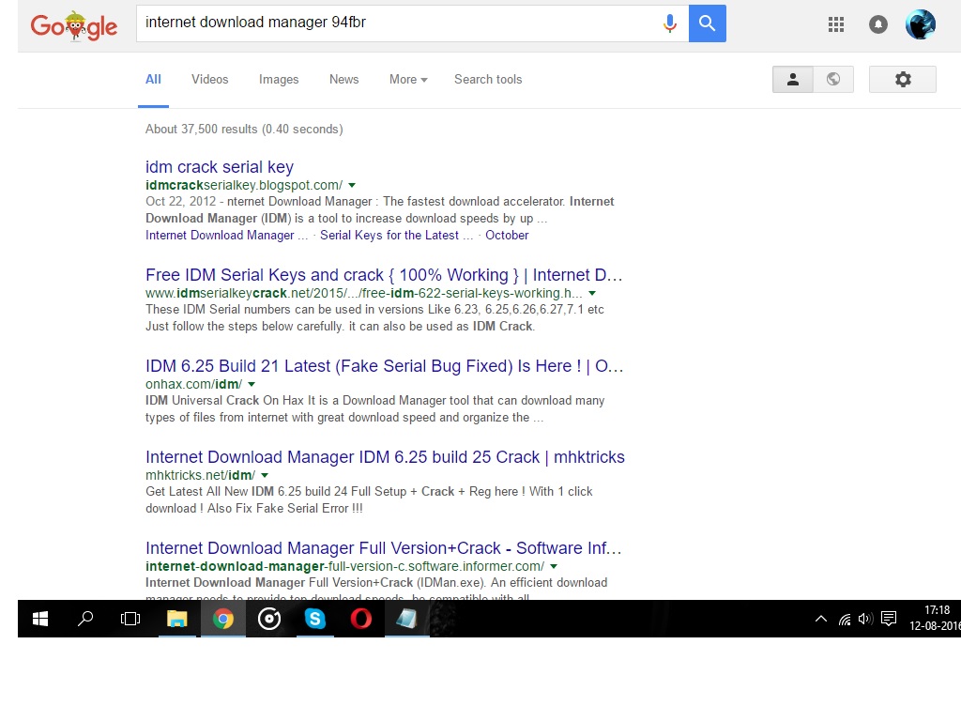Open dropdown arrow beside idmcrackserialkey.blogspot.com
Screen dimensions: 961x721
pyautogui.click(x=352, y=185)
